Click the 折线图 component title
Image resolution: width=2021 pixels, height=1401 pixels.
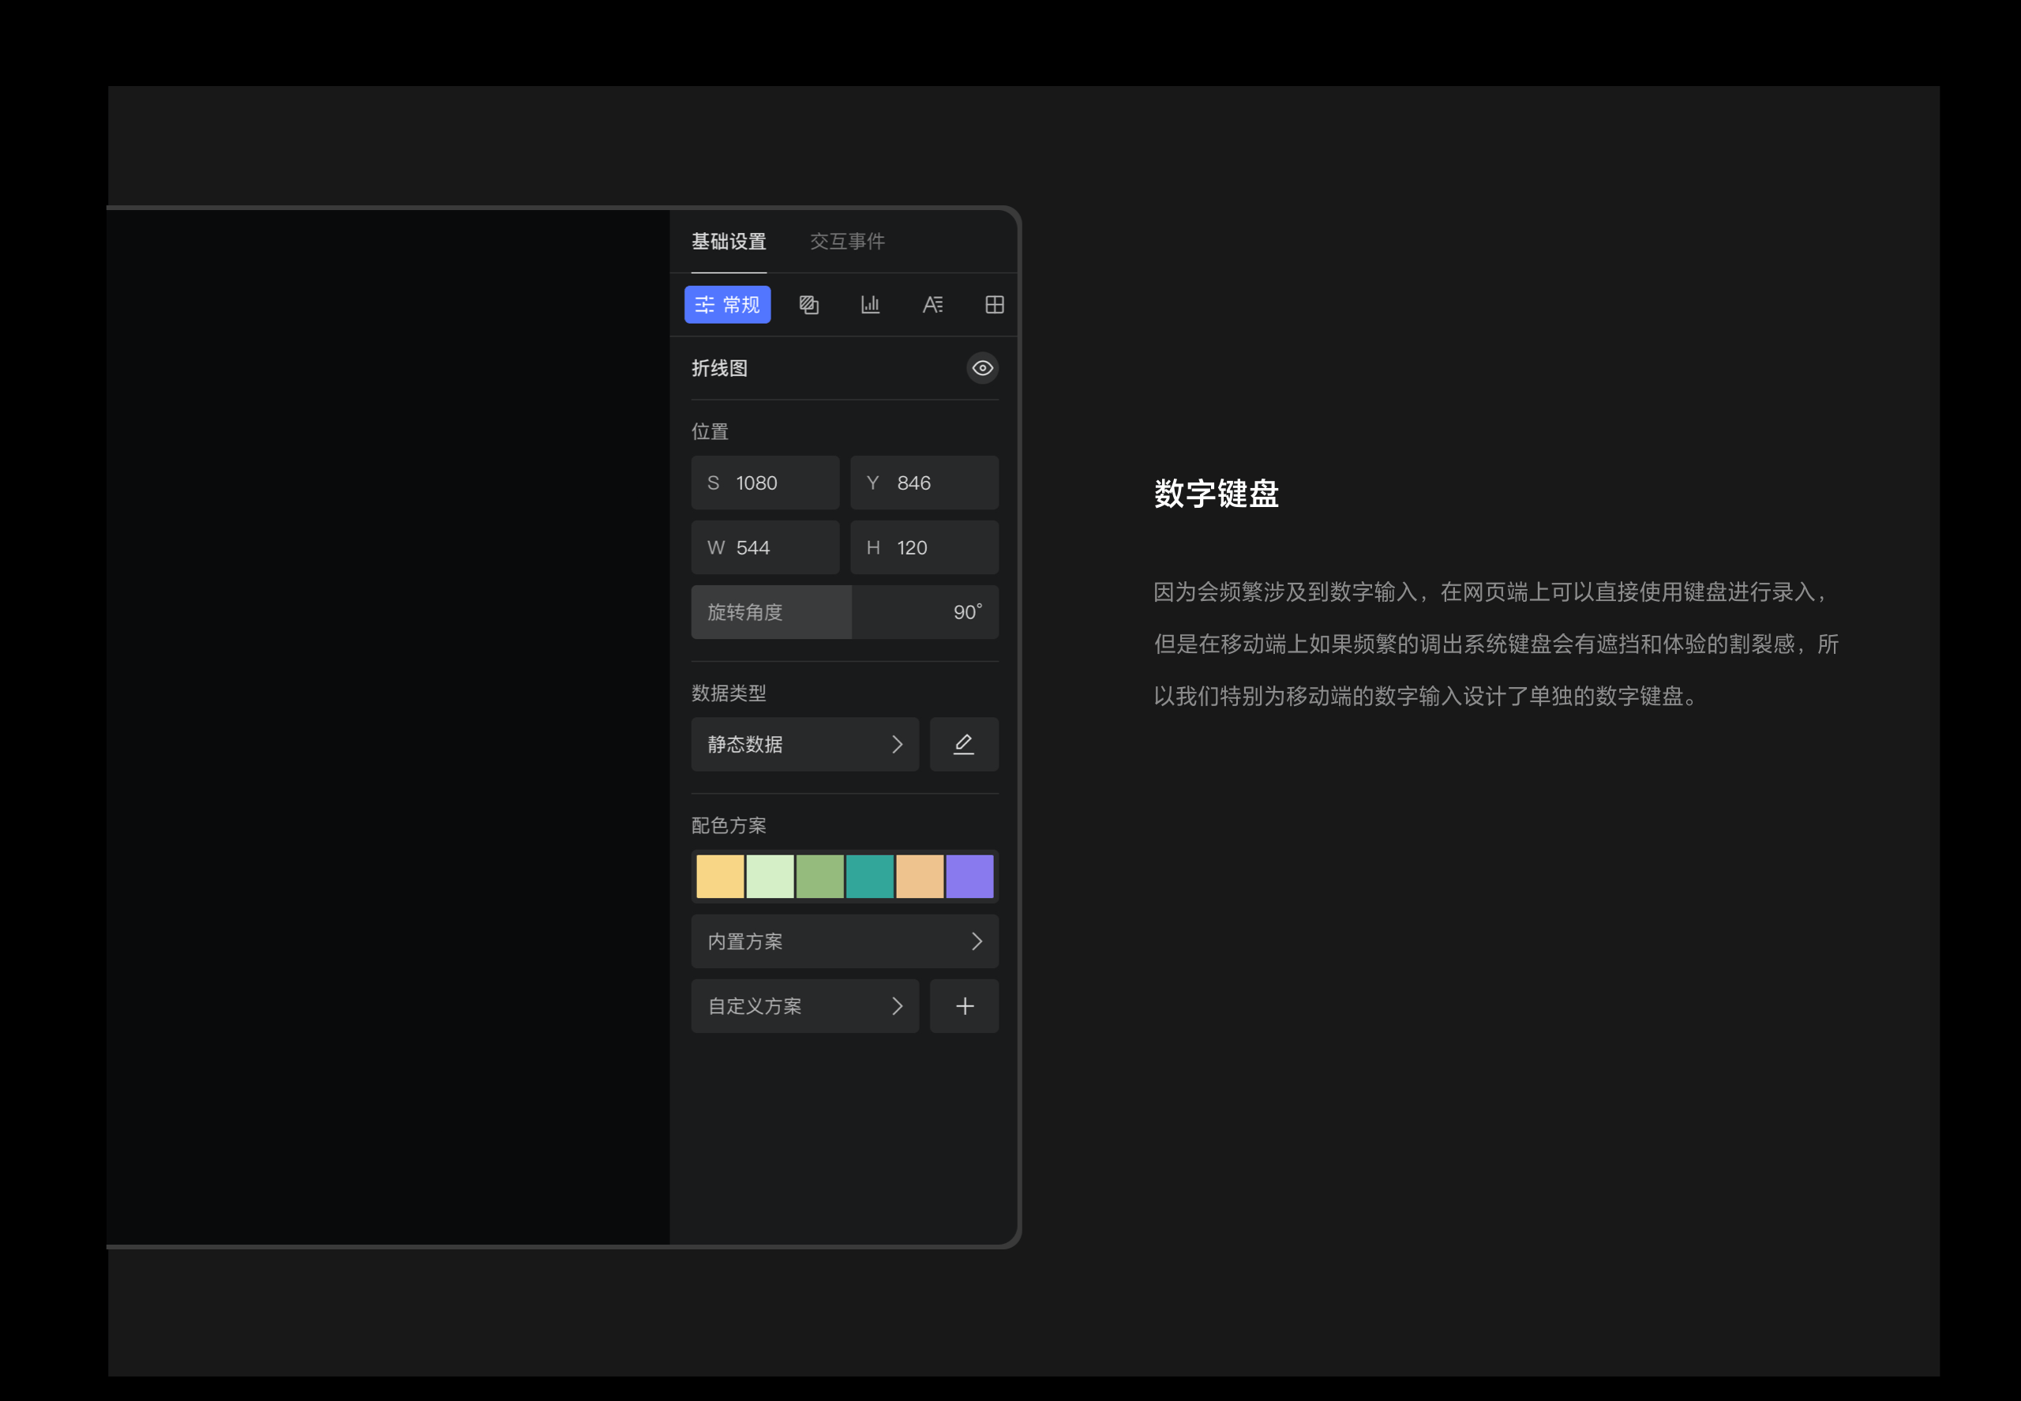pyautogui.click(x=718, y=369)
